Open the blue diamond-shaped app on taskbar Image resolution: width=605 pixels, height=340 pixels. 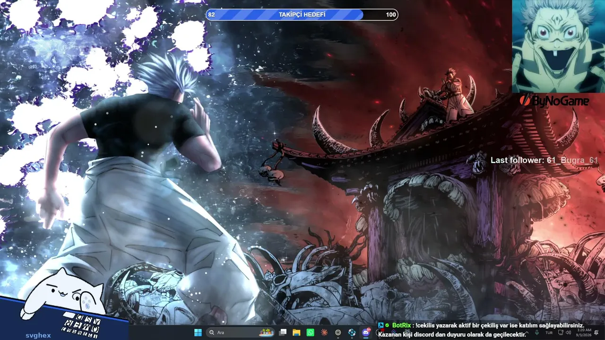point(352,332)
